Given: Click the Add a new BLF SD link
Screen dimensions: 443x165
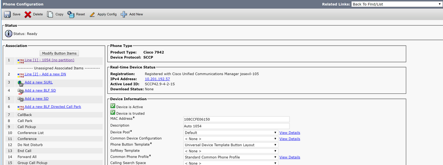Looking at the screenshot, I should pos(40,90).
